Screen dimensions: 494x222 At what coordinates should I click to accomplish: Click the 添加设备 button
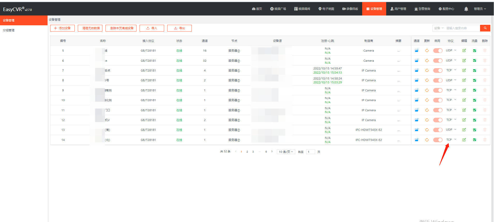[x=62, y=28]
